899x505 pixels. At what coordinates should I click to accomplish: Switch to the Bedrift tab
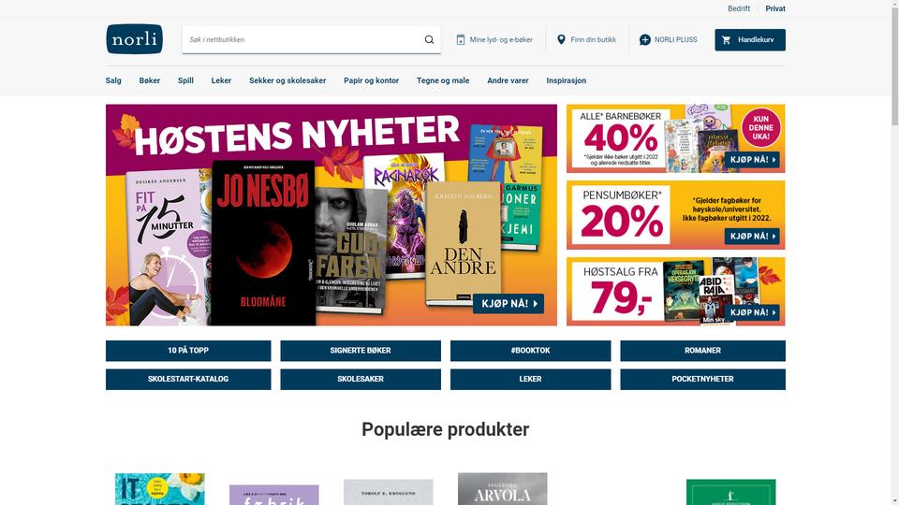click(x=739, y=8)
